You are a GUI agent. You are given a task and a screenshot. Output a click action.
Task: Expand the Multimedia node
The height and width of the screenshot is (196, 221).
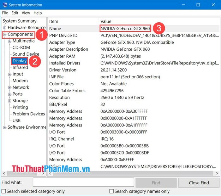click(x=9, y=41)
